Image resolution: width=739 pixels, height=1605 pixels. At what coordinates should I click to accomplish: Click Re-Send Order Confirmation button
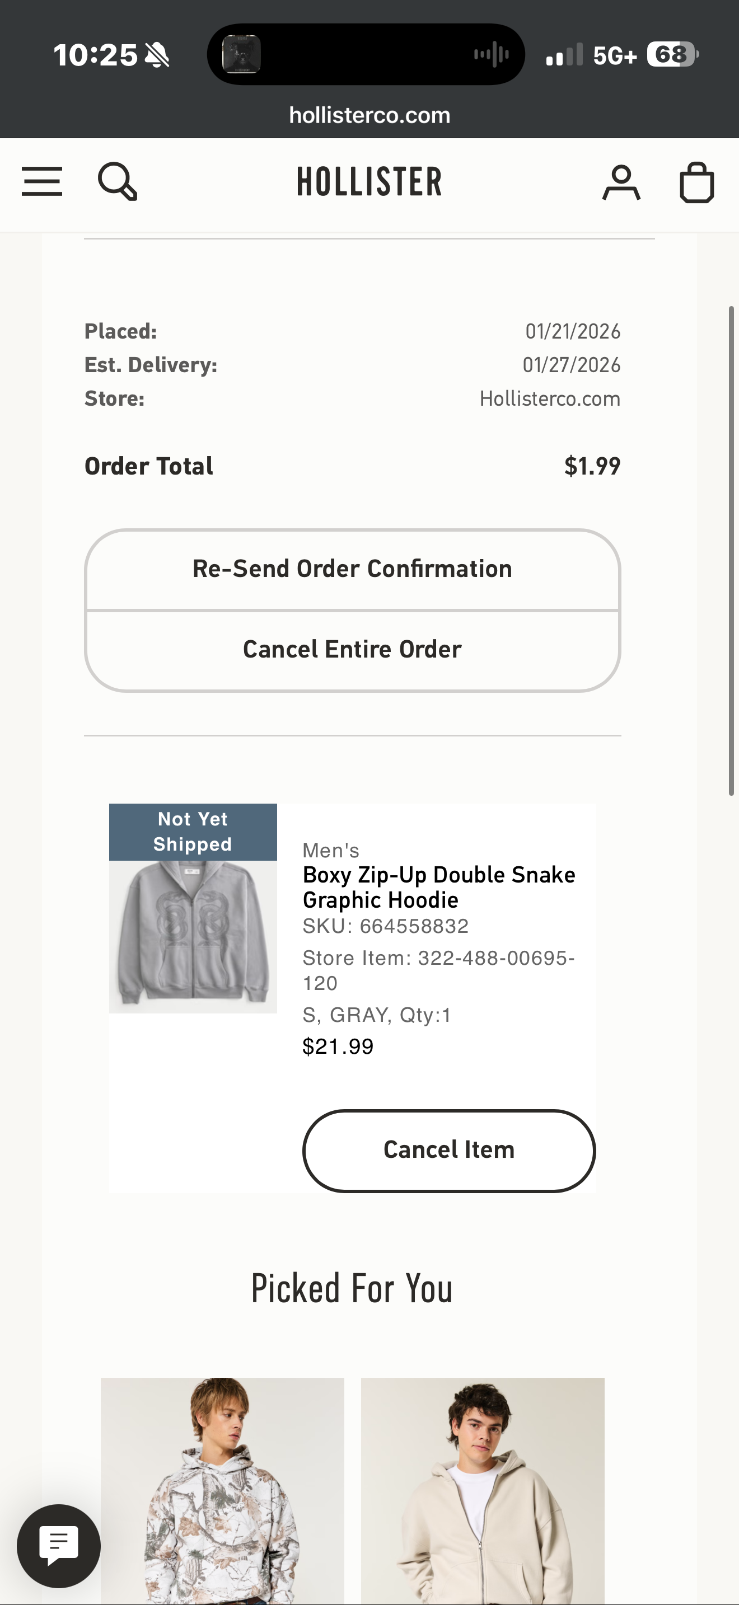point(353,569)
